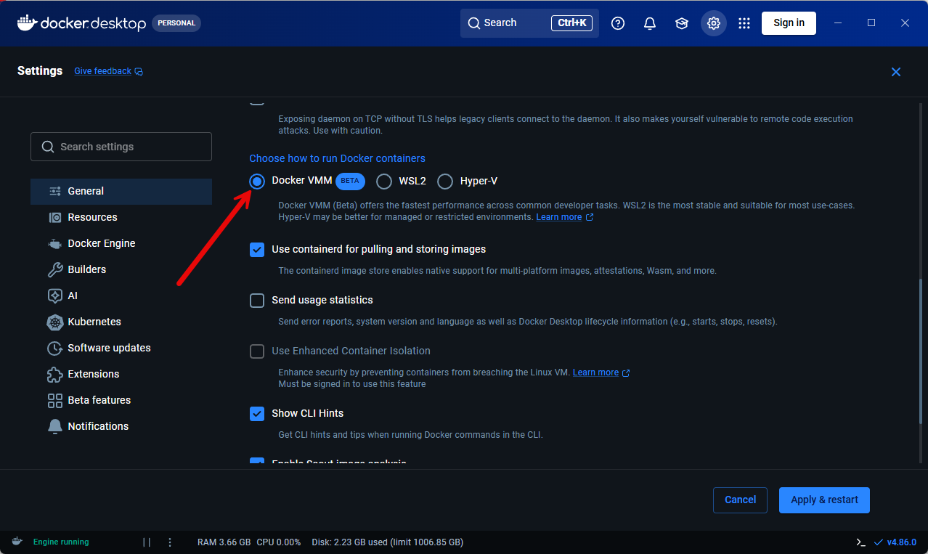
Task: Click Use Enhanced Container Isolation checkbox
Action: 257,351
